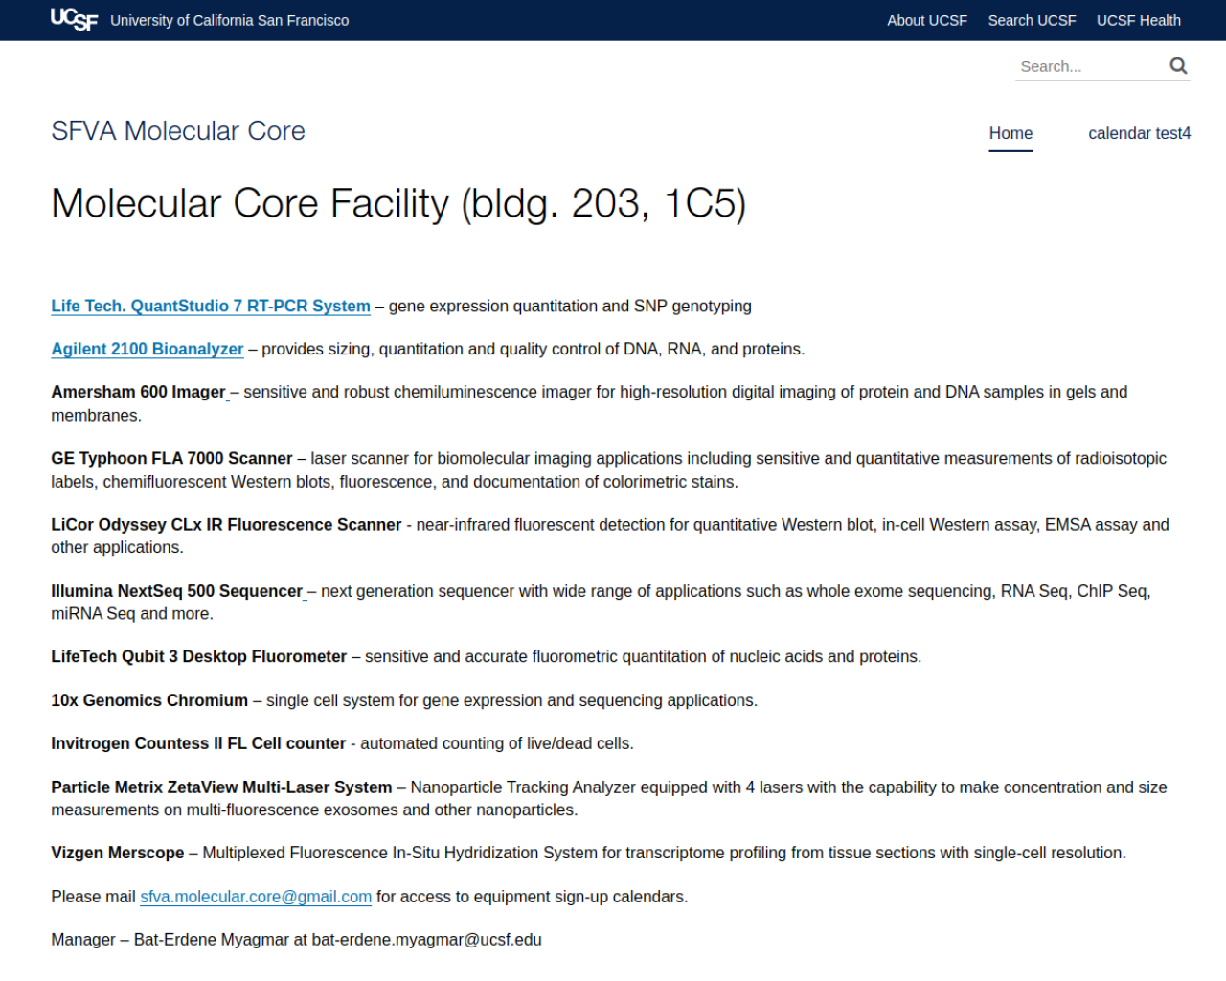Click Illumina NextSeq 500 Sequencer text
This screenshot has width=1226, height=981.
(x=176, y=591)
